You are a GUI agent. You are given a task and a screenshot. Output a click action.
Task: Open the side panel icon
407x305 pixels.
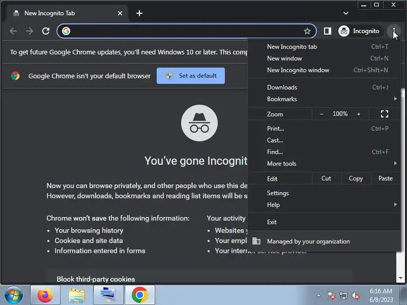tap(327, 31)
